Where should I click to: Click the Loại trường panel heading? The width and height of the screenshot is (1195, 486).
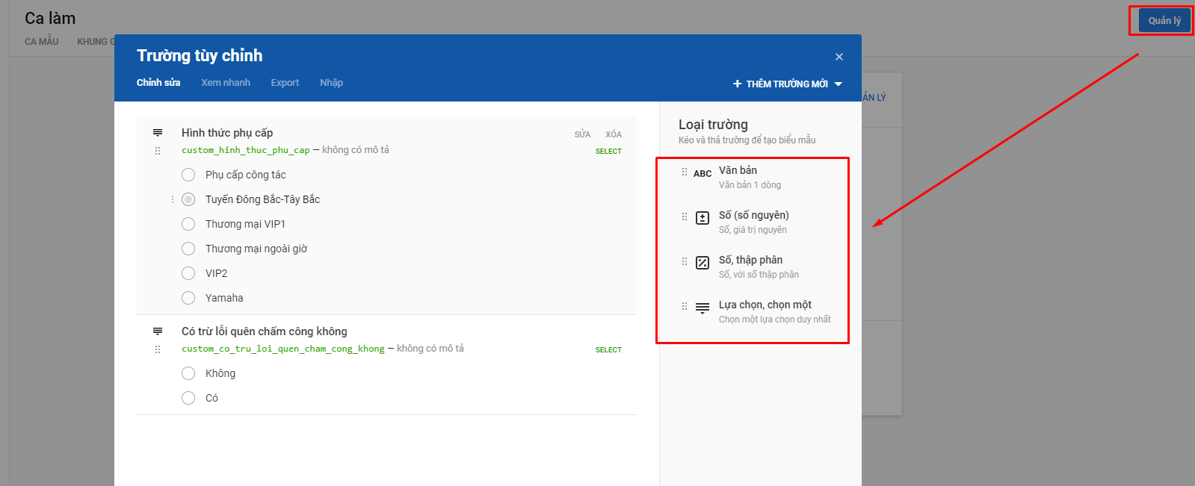713,125
